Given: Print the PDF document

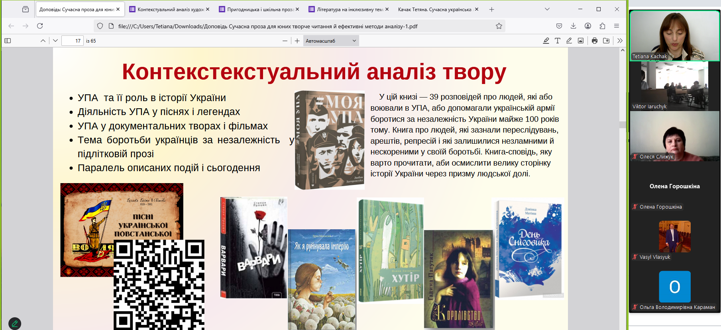Looking at the screenshot, I should pos(595,41).
